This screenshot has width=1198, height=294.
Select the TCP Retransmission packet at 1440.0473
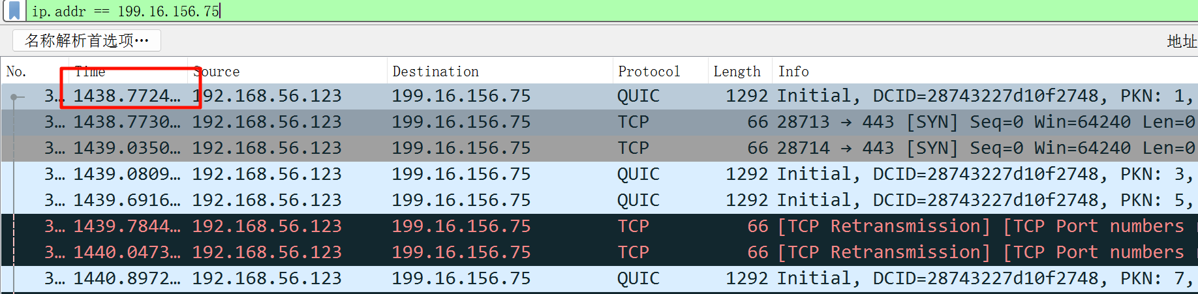coord(457,253)
